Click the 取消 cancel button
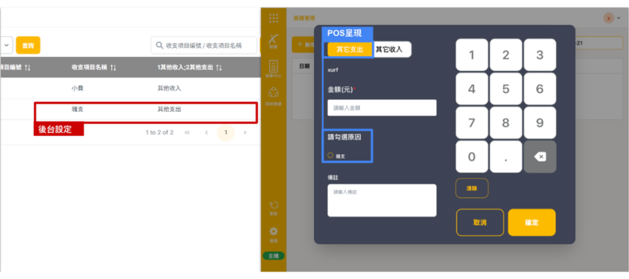This screenshot has width=629, height=279. click(480, 223)
